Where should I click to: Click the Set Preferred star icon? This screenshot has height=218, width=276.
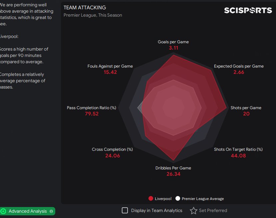tap(193, 211)
